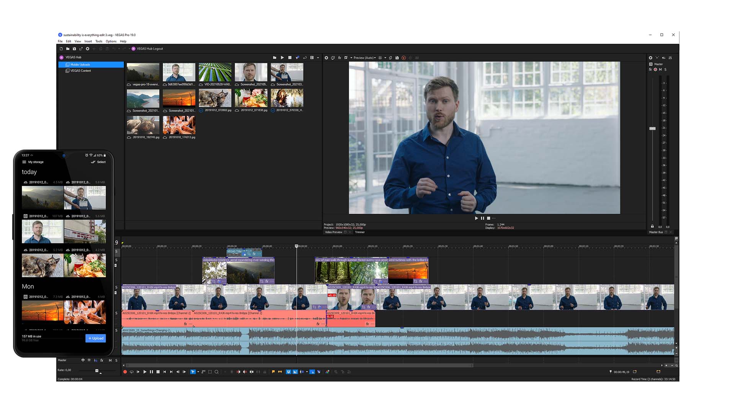735x413 pixels.
Task: Adjust the Rate slider at the bottom left
Action: coord(96,370)
